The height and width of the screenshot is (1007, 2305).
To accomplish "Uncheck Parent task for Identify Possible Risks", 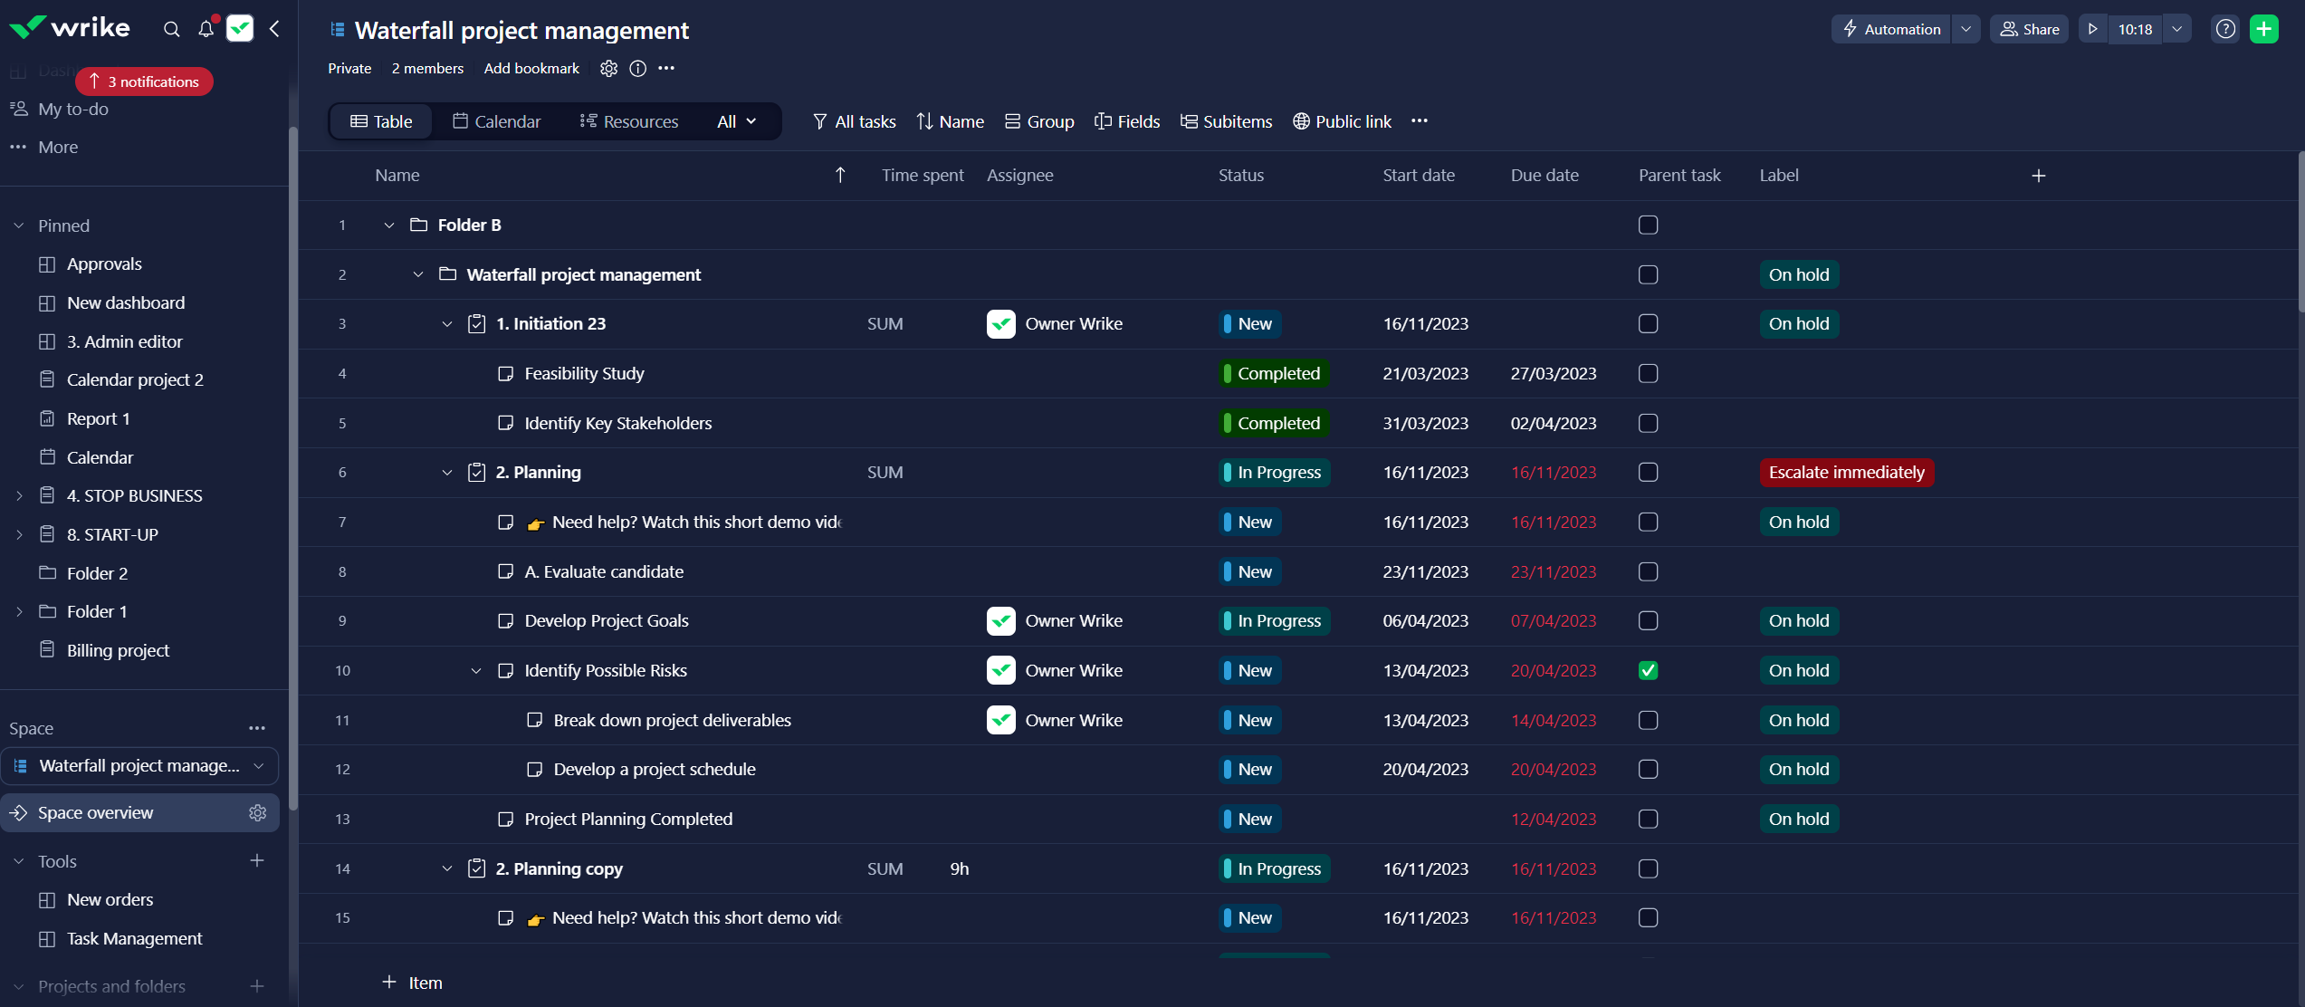I will (1648, 670).
